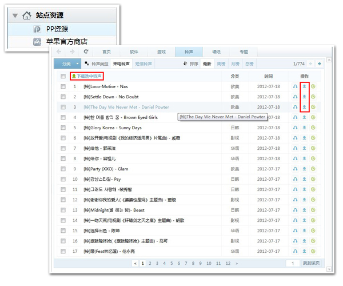This screenshot has height=286, width=343.
Task: Click the page number input field
Action: (x=293, y=264)
